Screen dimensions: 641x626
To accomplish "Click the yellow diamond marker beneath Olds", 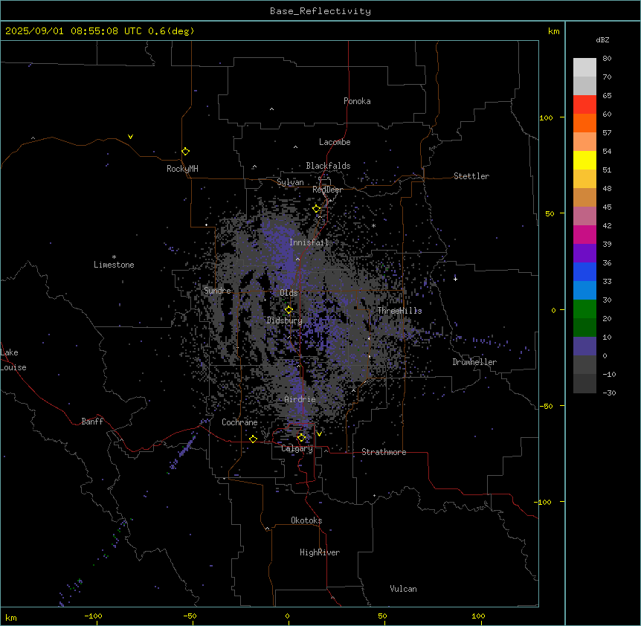I will point(289,310).
